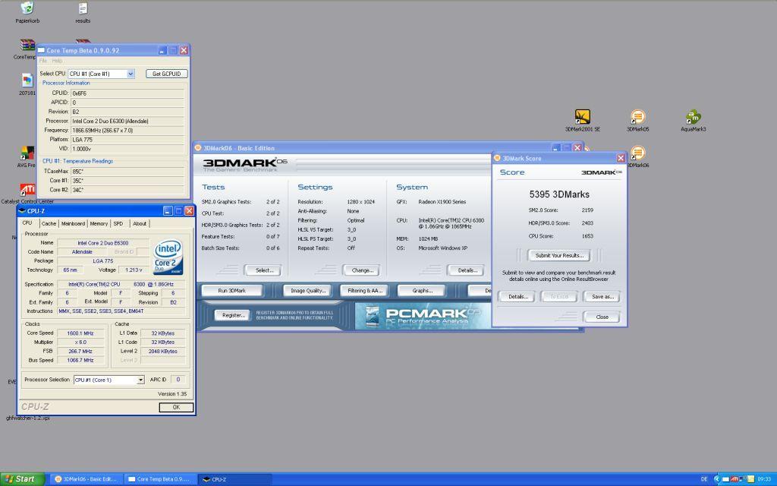The height and width of the screenshot is (486, 777).
Task: Click the taskbar clock showing 09:33
Action: (x=764, y=479)
